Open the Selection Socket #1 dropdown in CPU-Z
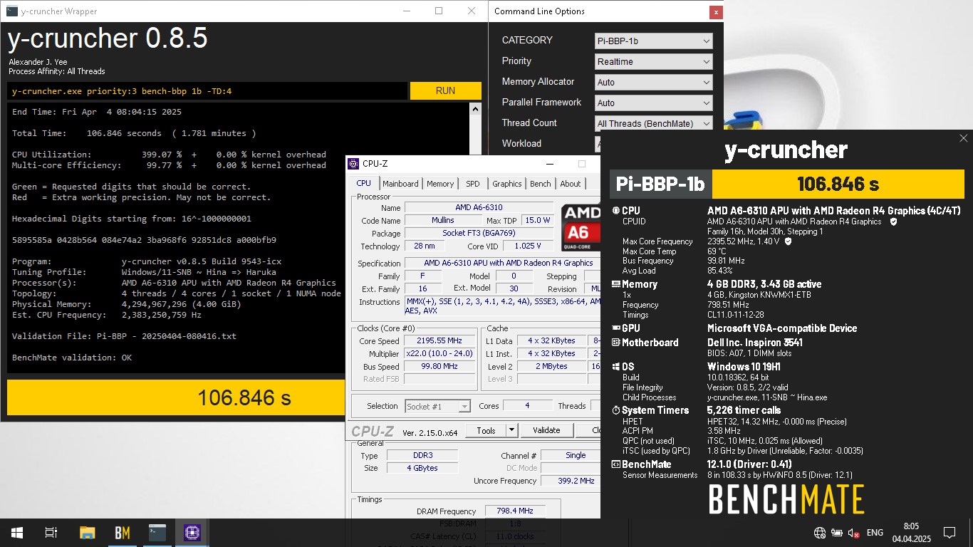 (x=437, y=406)
